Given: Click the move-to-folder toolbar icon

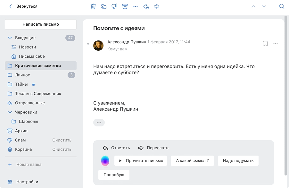Looking at the screenshot, I should click(103, 6).
